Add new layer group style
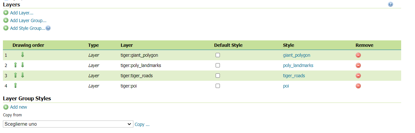Screen dimensions: 415x133 pos(18,107)
